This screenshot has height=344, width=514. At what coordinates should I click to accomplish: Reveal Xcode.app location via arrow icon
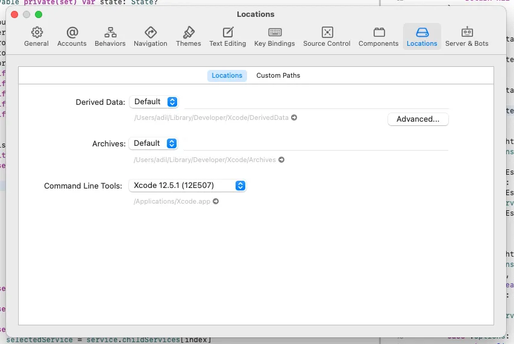coord(216,201)
